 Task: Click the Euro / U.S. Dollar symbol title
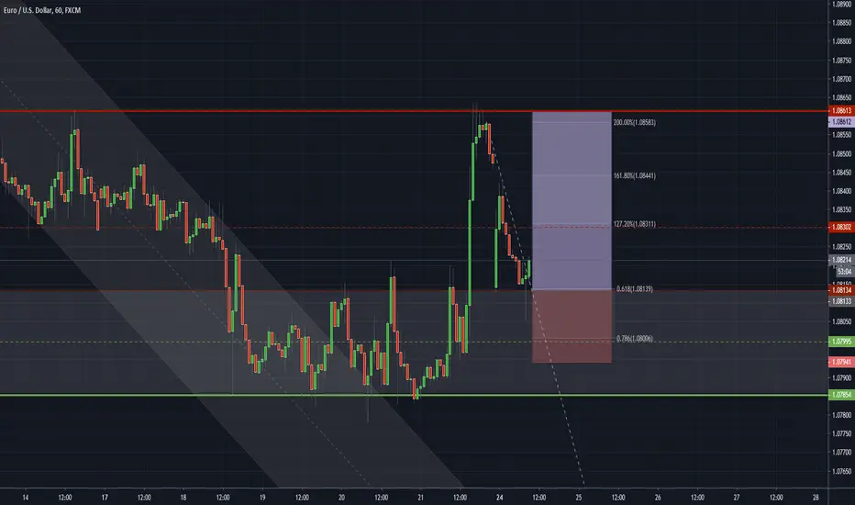[x=41, y=10]
